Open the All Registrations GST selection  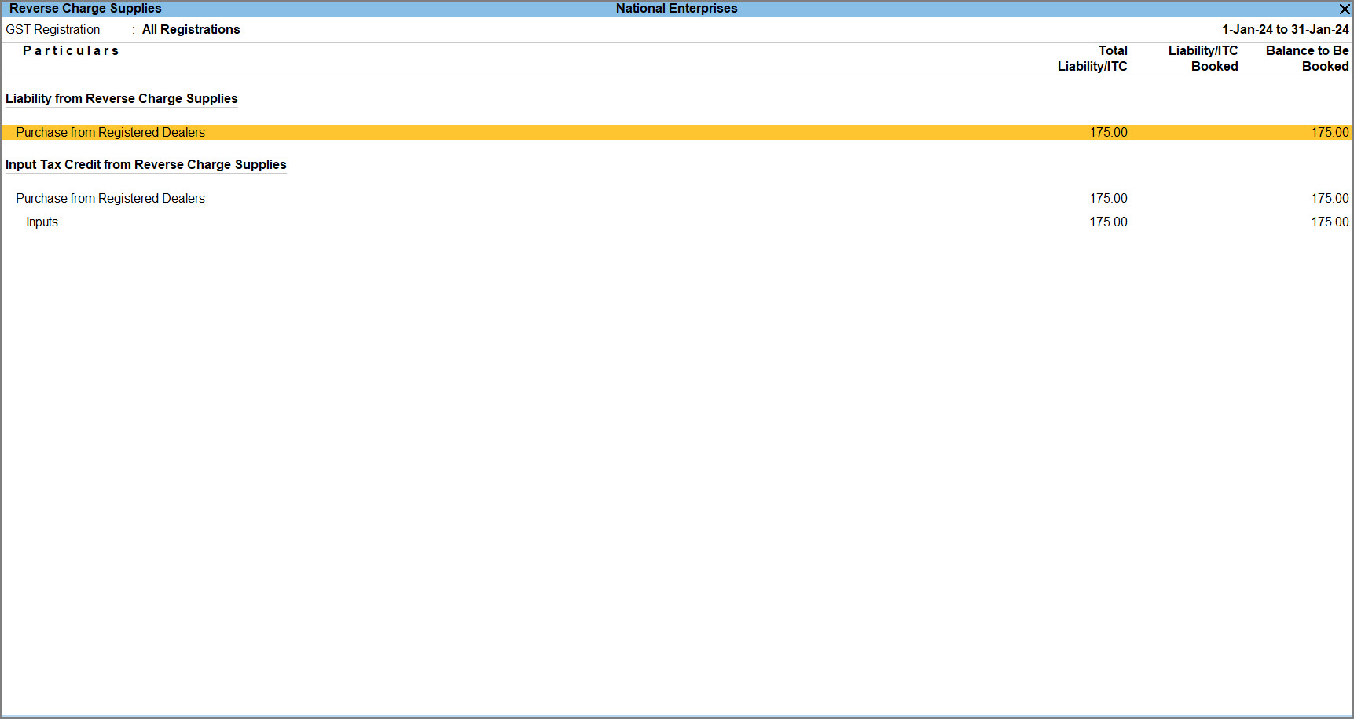(x=191, y=30)
